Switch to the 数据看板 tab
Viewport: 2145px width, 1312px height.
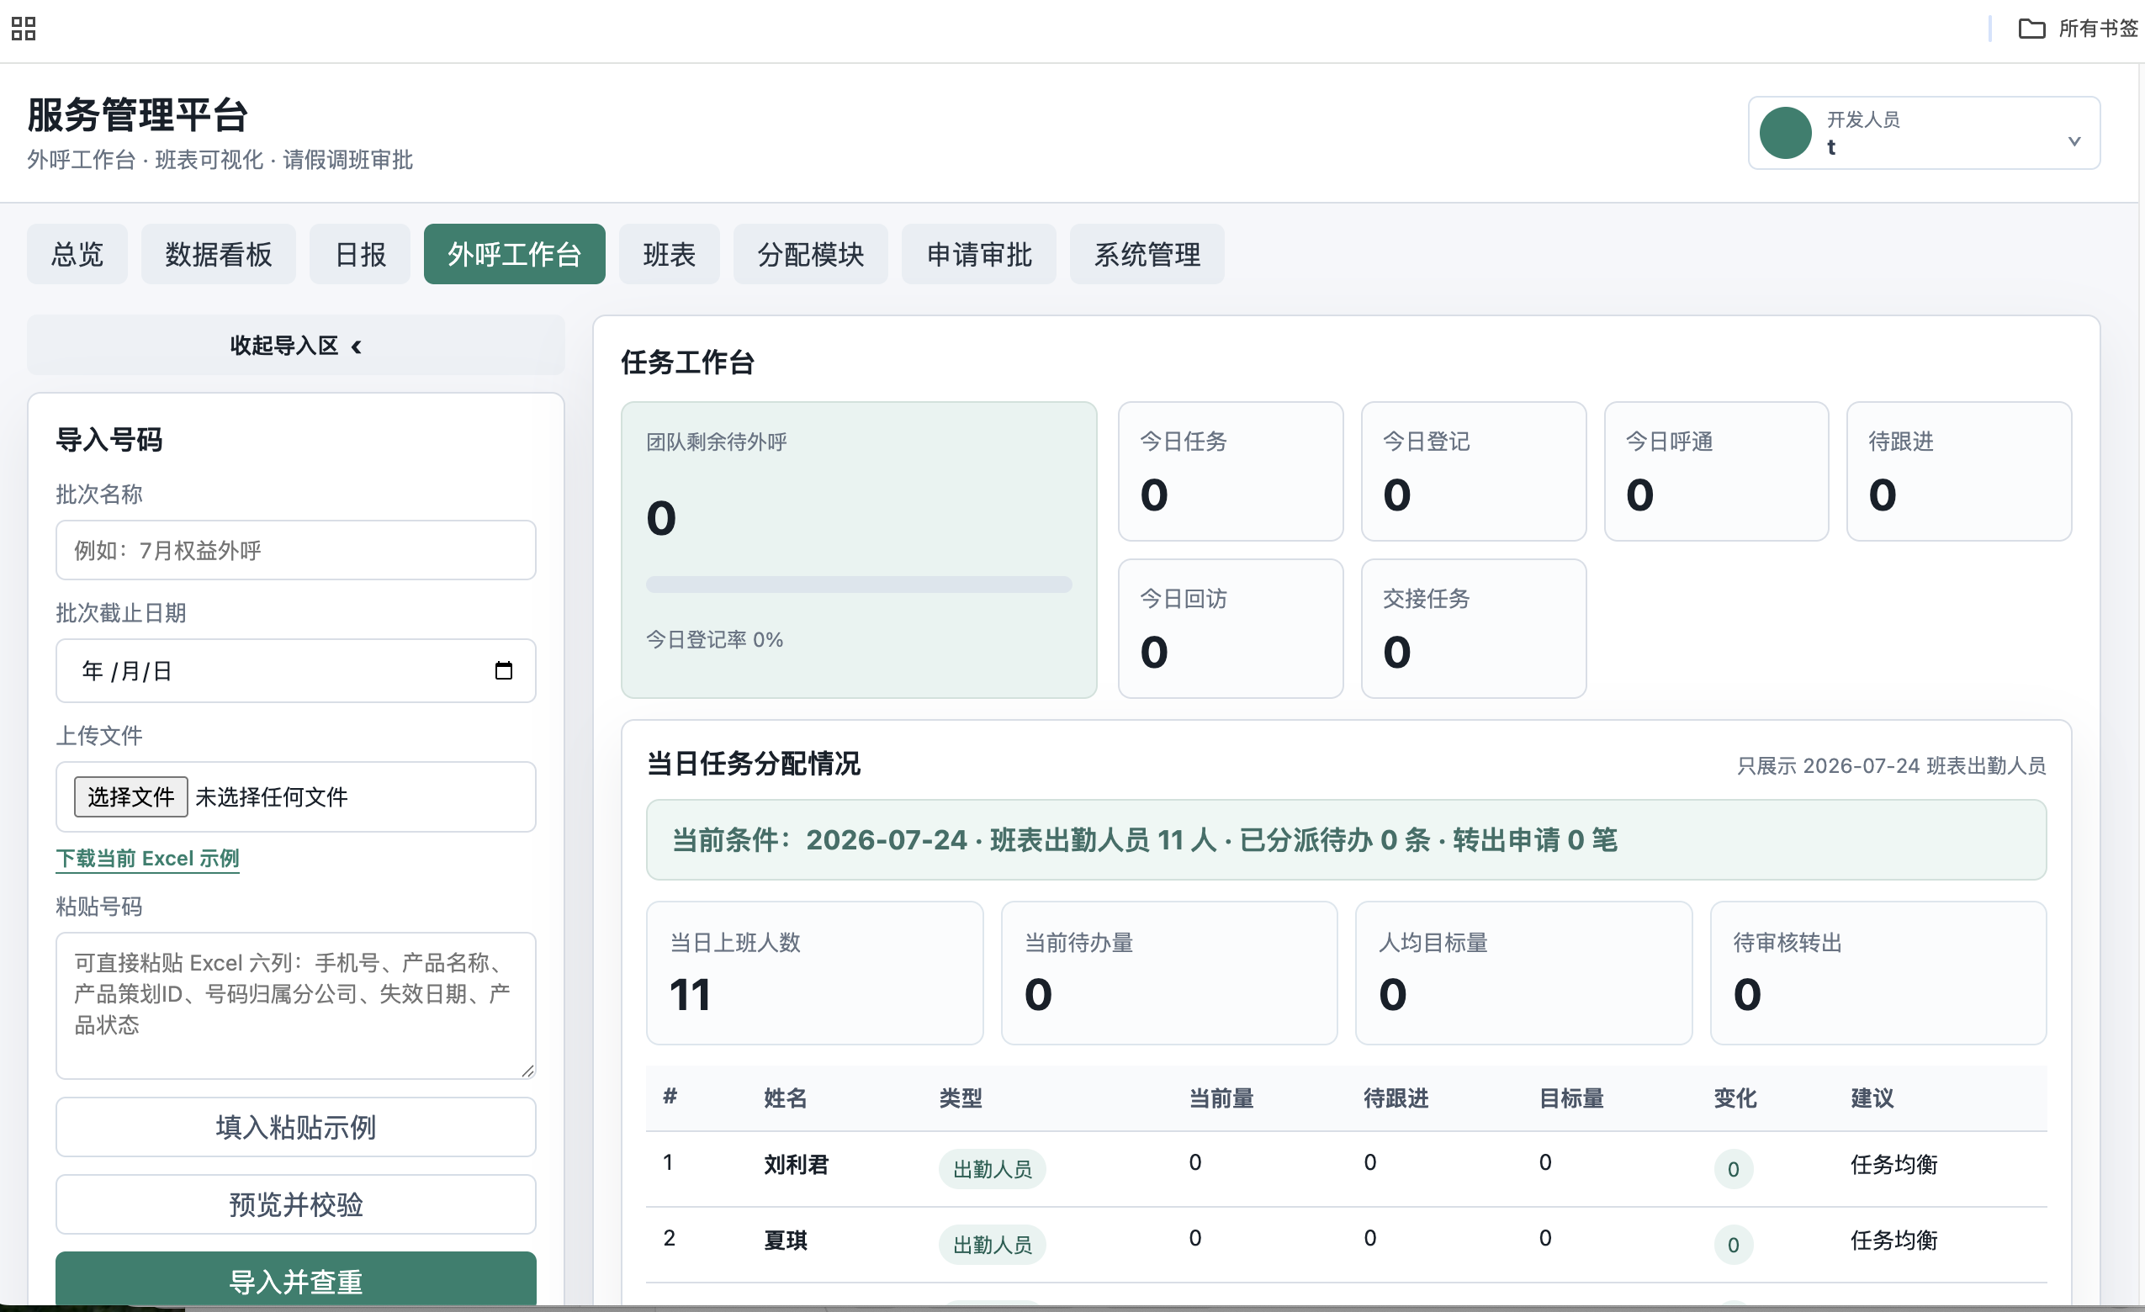219,254
